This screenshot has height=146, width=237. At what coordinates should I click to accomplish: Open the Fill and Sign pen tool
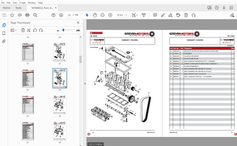[170, 15]
